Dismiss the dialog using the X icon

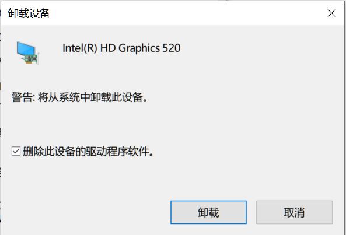tap(331, 13)
